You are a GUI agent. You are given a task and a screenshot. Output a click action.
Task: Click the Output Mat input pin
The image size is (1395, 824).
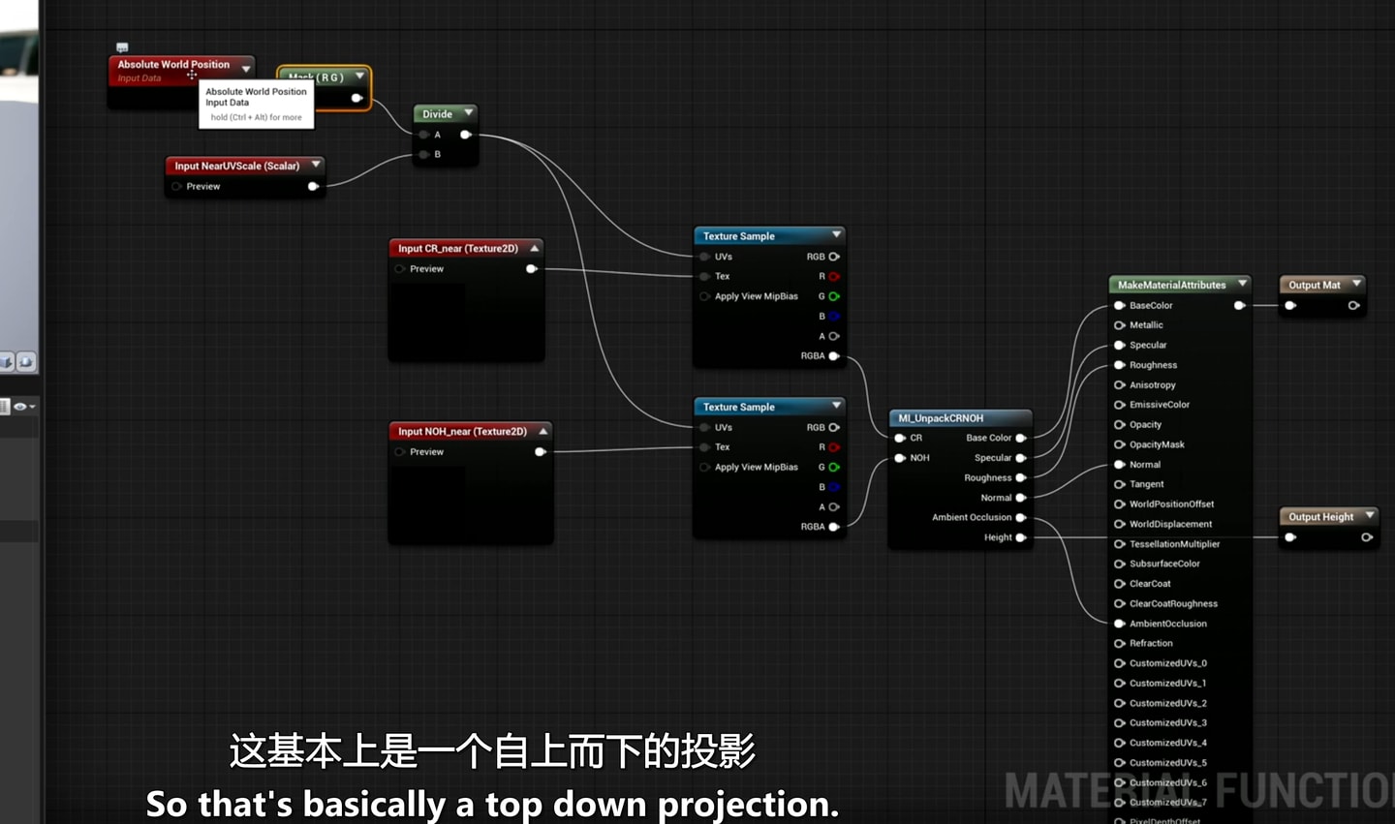point(1290,305)
